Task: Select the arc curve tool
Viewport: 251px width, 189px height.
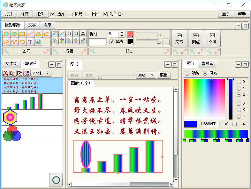Action: coord(22,42)
